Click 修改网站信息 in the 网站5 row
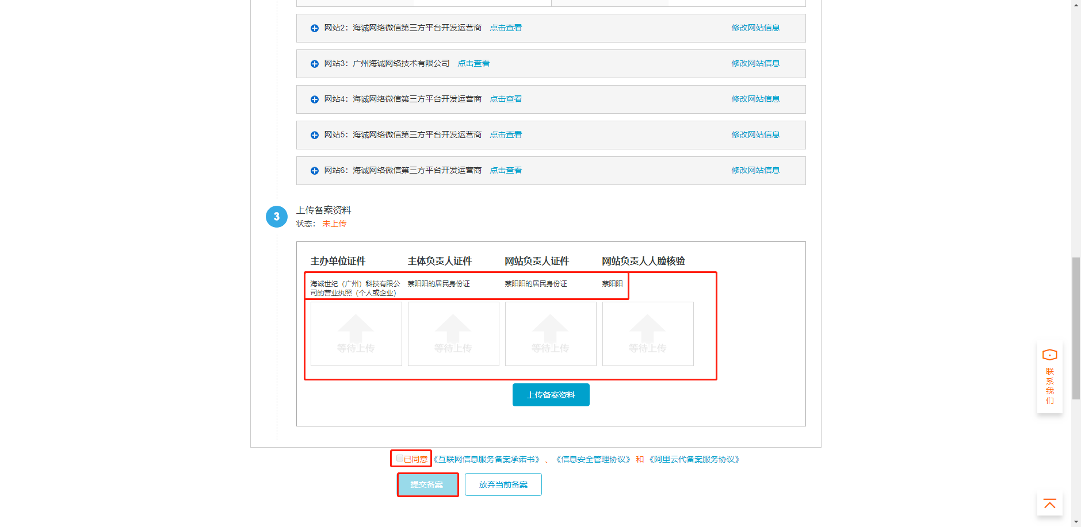The image size is (1081, 527). tap(755, 134)
